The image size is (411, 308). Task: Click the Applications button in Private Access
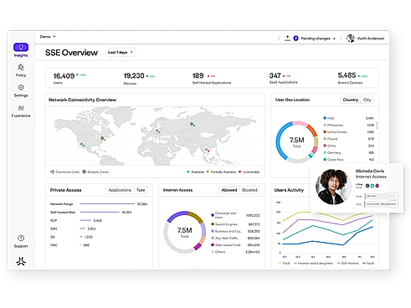(x=120, y=190)
